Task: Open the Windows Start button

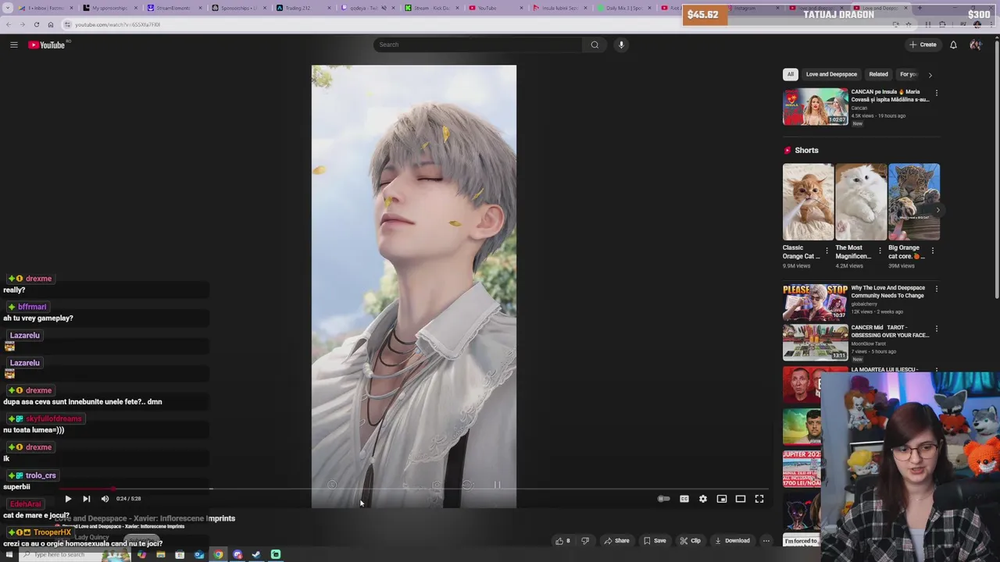Action: [x=9, y=555]
